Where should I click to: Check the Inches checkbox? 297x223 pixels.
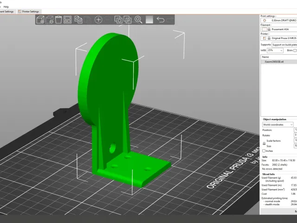264,151
